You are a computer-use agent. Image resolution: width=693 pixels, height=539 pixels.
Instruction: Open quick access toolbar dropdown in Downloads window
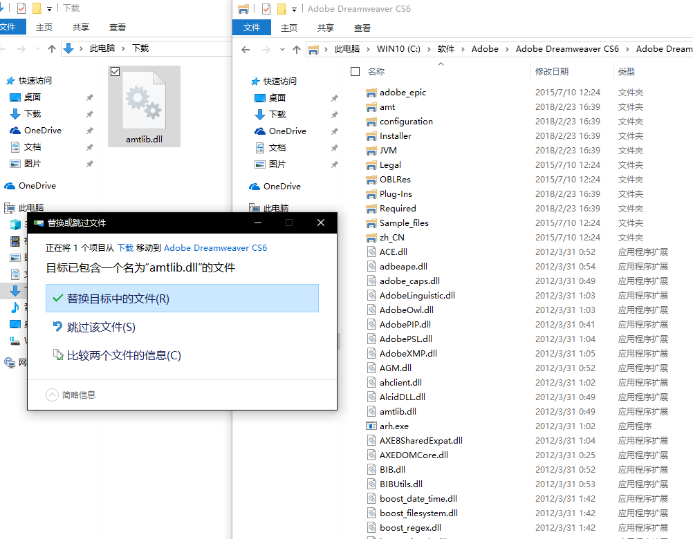(x=49, y=9)
